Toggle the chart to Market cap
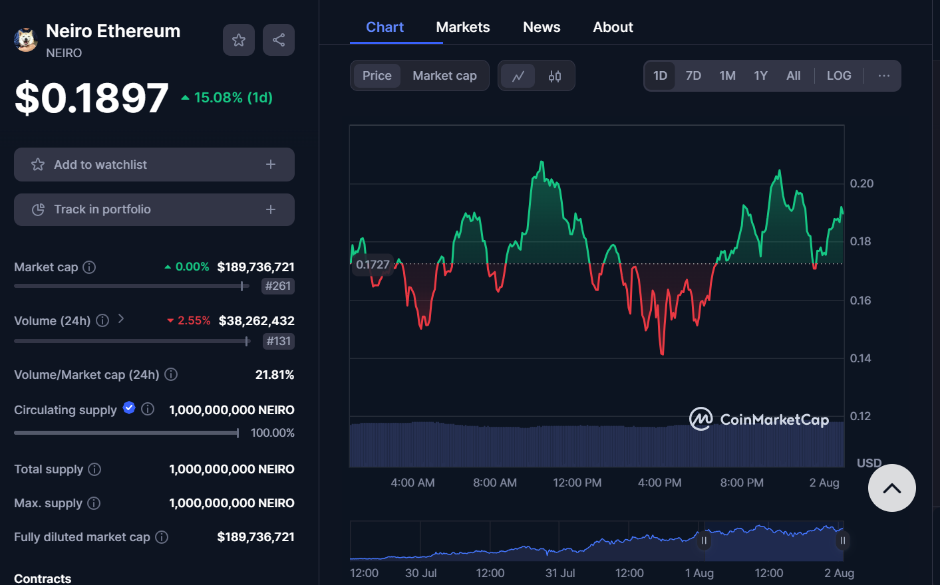 click(x=444, y=76)
